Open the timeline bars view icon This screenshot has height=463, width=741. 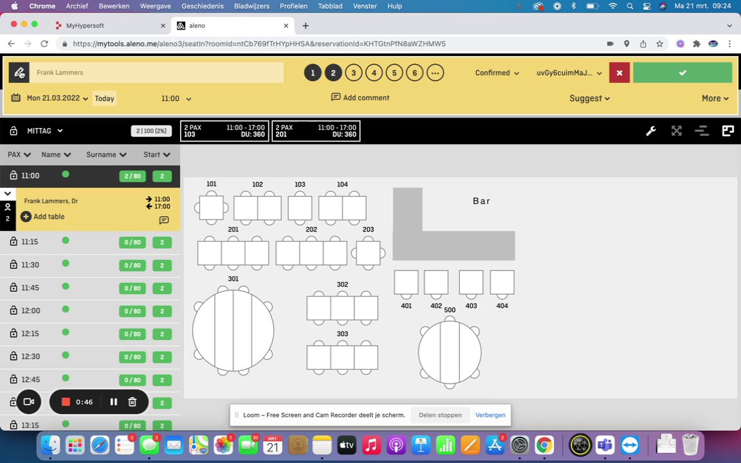click(702, 131)
